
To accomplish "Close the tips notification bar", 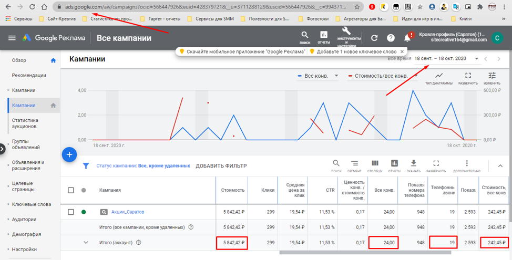I will point(402,51).
